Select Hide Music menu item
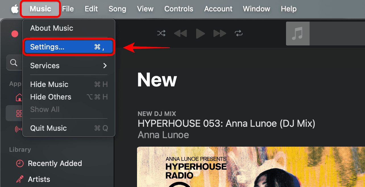This screenshot has width=365, height=187. pos(49,84)
